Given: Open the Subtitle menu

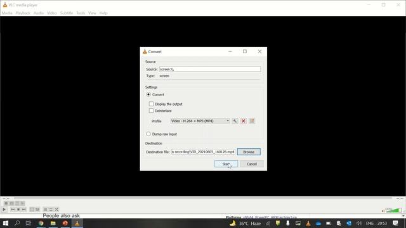Looking at the screenshot, I should point(67,13).
